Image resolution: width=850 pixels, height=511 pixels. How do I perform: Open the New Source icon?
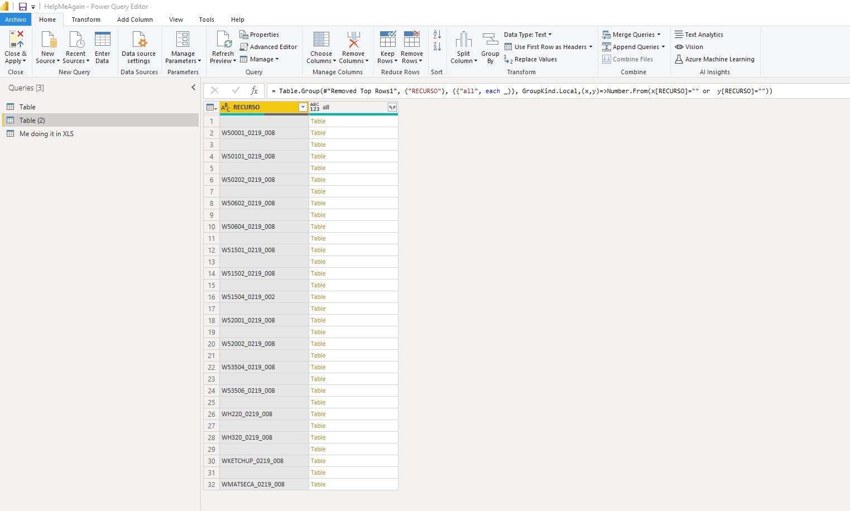click(48, 40)
